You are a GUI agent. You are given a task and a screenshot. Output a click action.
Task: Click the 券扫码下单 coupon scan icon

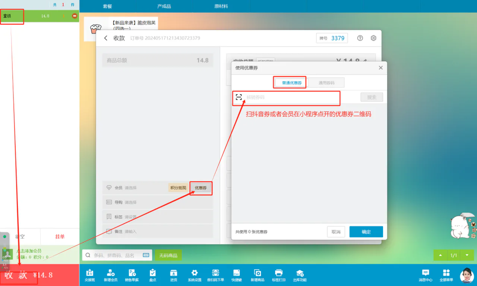coord(216,275)
